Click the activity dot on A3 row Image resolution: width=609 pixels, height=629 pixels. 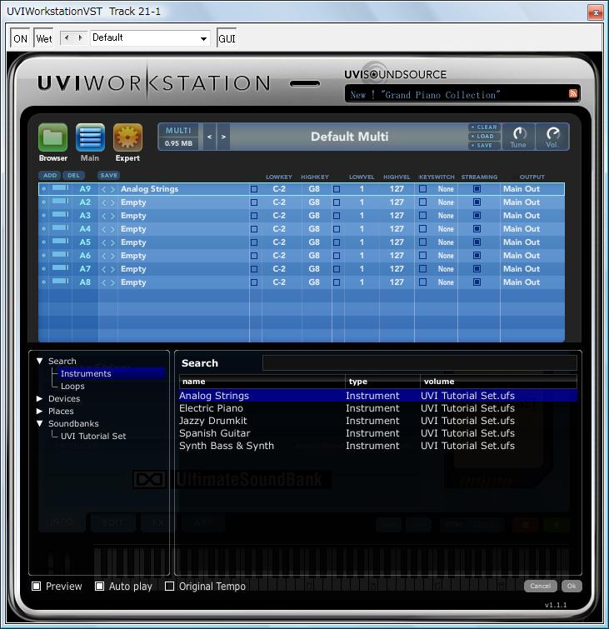43,216
